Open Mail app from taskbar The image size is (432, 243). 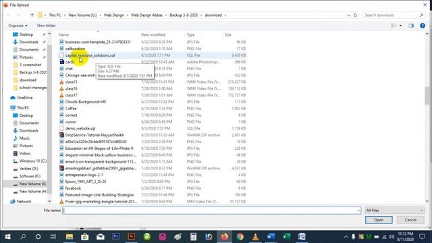pos(101,237)
